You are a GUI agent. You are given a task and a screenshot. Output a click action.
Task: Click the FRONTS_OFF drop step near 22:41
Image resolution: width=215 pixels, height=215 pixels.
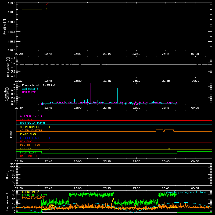42,152
